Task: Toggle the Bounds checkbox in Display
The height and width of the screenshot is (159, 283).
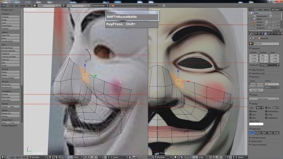Action: [266, 108]
